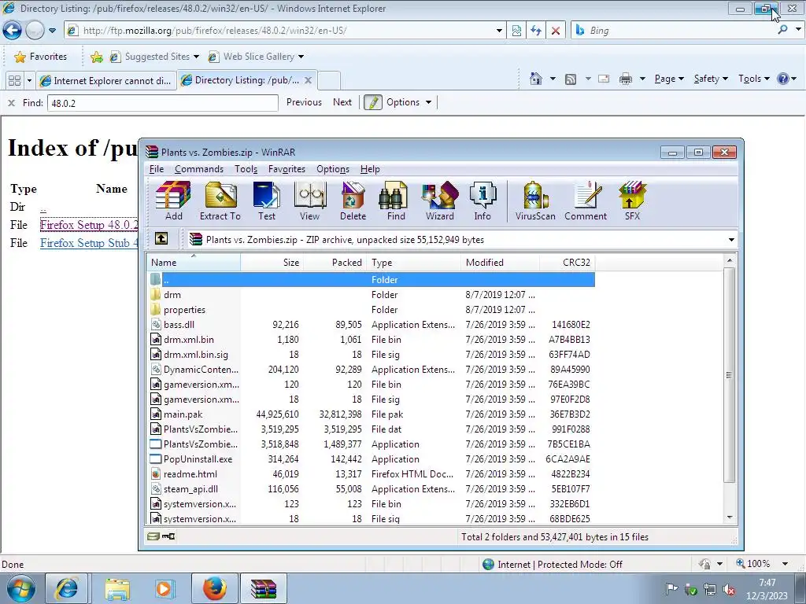Open the WinRAR Commands menu
This screenshot has width=806, height=604.
click(x=199, y=169)
